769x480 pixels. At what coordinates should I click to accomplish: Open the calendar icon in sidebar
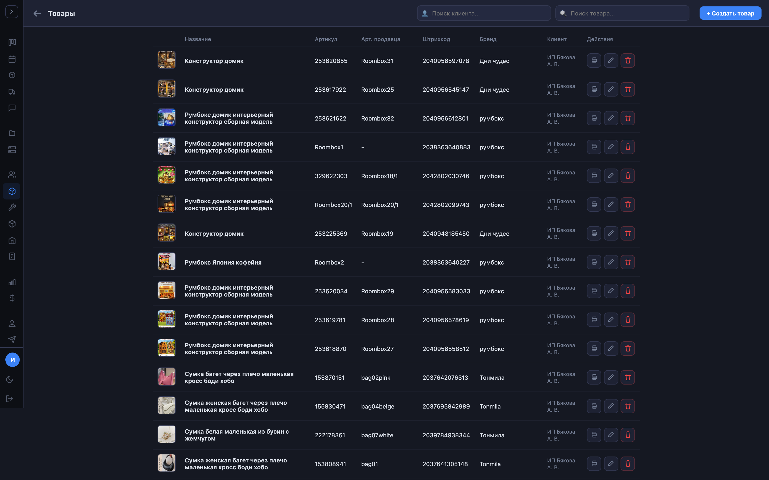pyautogui.click(x=12, y=59)
